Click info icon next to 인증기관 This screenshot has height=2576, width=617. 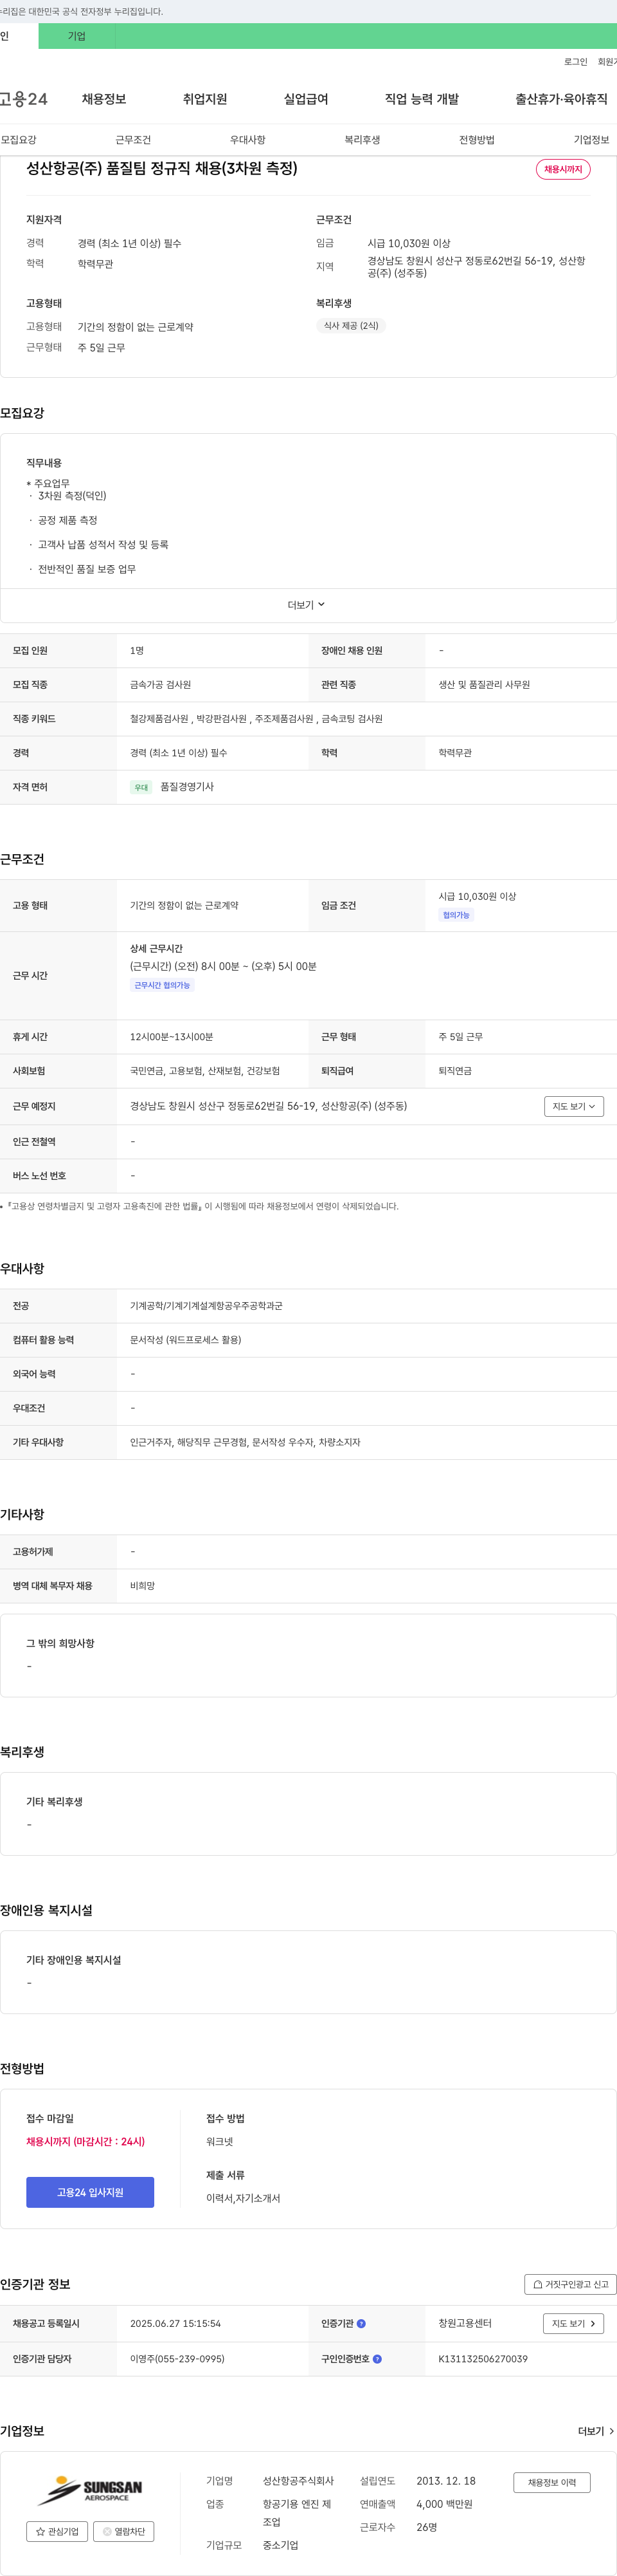361,2323
